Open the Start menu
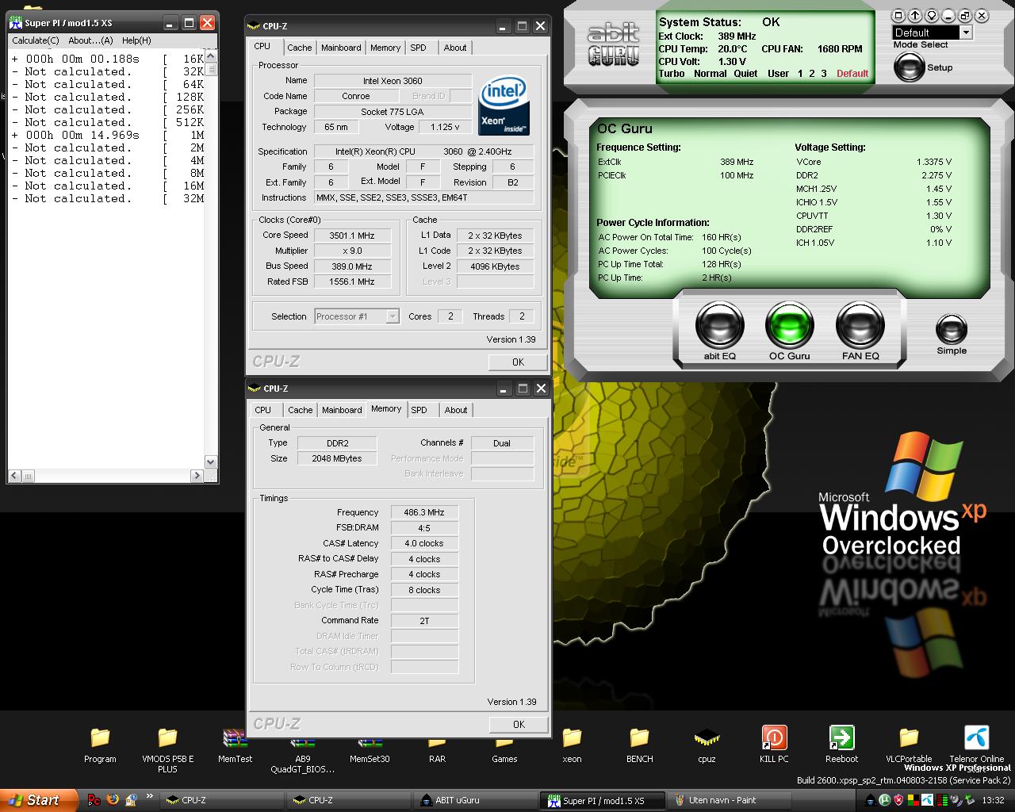 pyautogui.click(x=39, y=800)
